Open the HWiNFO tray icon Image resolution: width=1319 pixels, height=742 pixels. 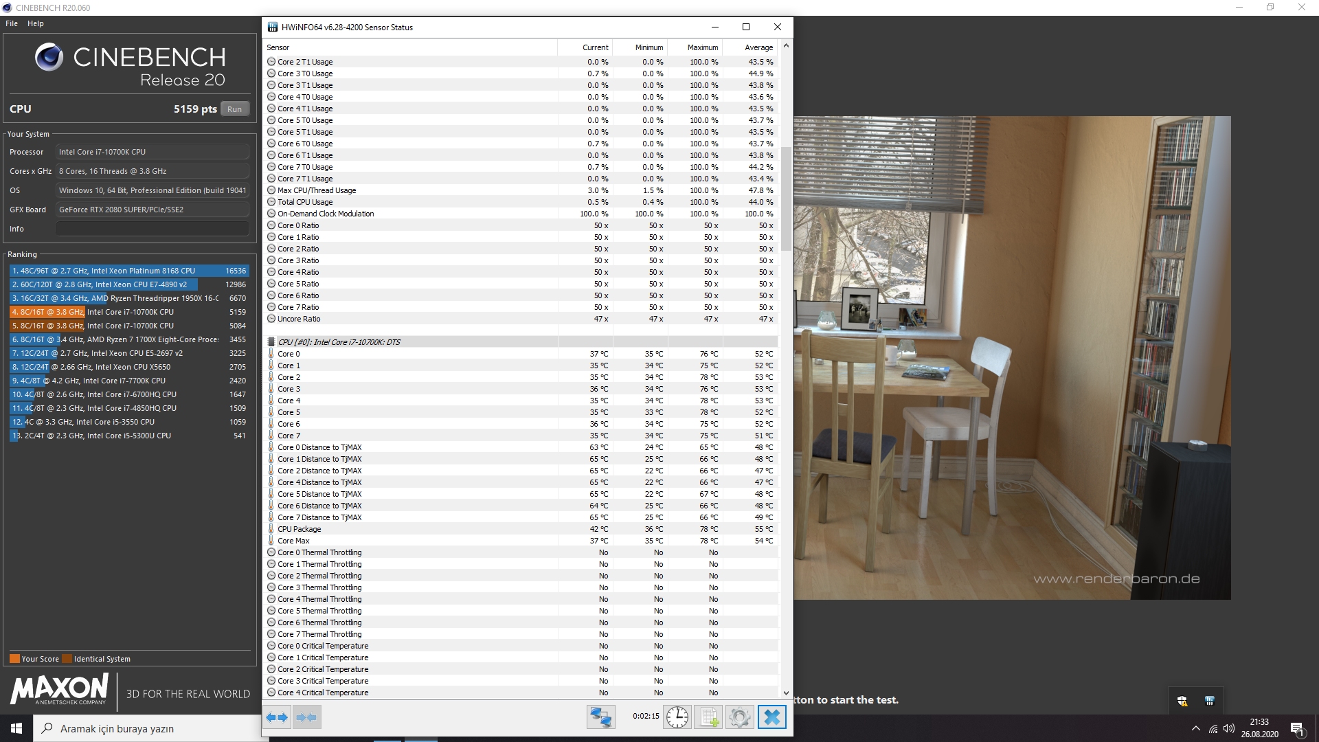[1210, 701]
